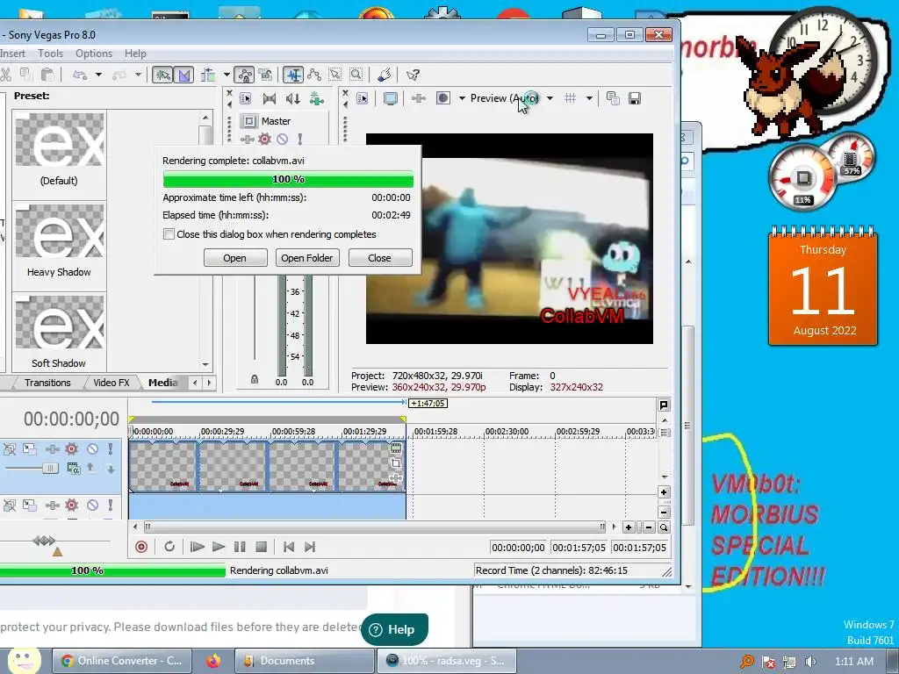Open the Overlays dropdown arrow
Image resolution: width=899 pixels, height=674 pixels.
click(589, 98)
